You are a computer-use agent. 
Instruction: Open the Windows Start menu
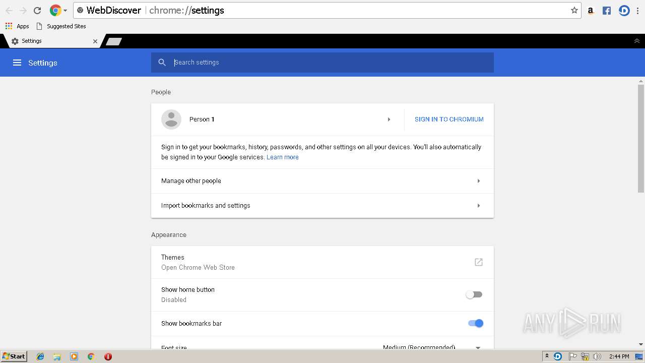[14, 356]
